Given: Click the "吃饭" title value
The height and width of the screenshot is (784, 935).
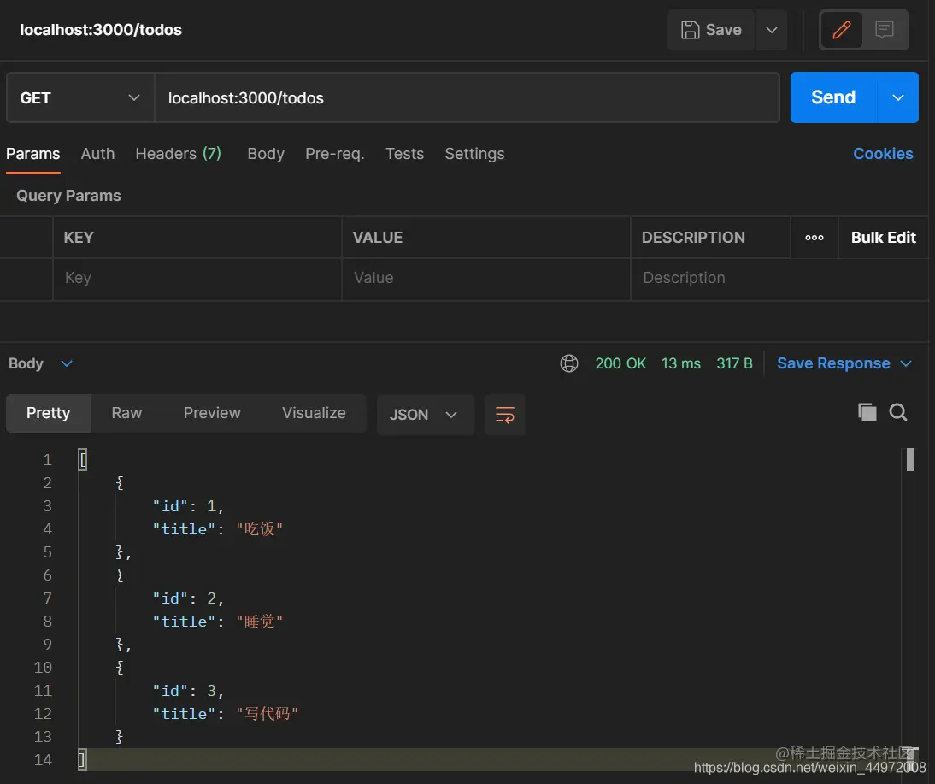Looking at the screenshot, I should coord(260,529).
